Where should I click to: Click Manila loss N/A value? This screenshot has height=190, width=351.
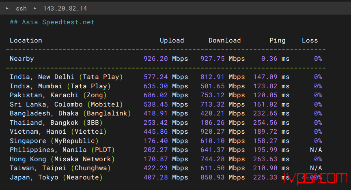click(316, 150)
